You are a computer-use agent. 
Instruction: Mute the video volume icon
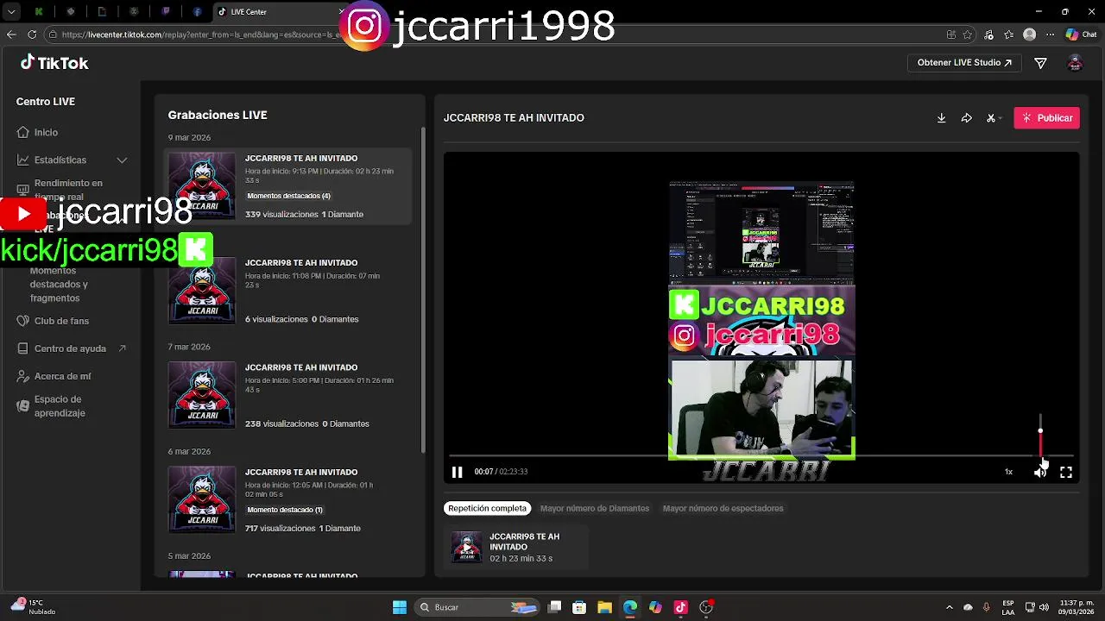click(1040, 472)
